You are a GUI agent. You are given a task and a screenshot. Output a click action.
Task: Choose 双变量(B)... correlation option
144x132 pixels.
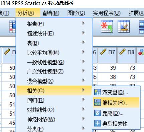coord(116,92)
